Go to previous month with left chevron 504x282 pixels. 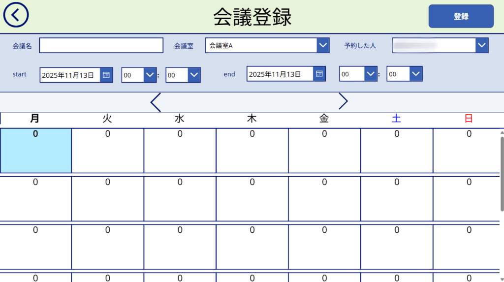[156, 102]
